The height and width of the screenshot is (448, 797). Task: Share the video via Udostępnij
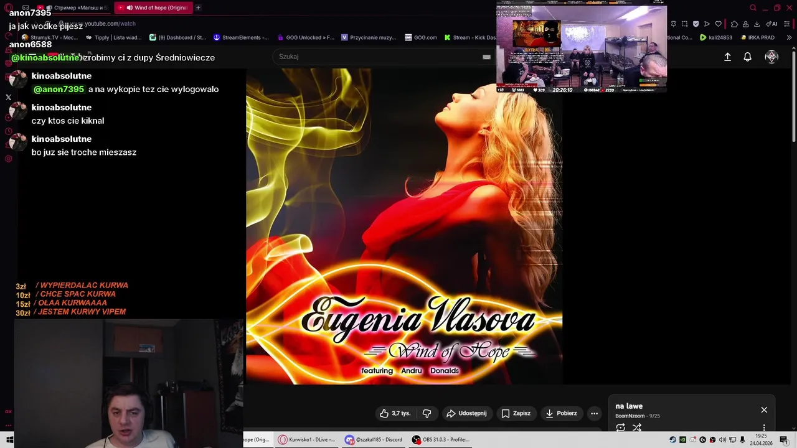pos(466,413)
